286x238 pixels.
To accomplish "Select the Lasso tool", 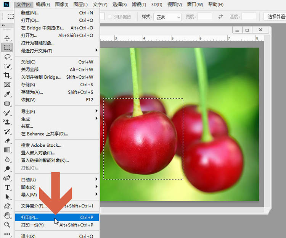I will coord(7,57).
